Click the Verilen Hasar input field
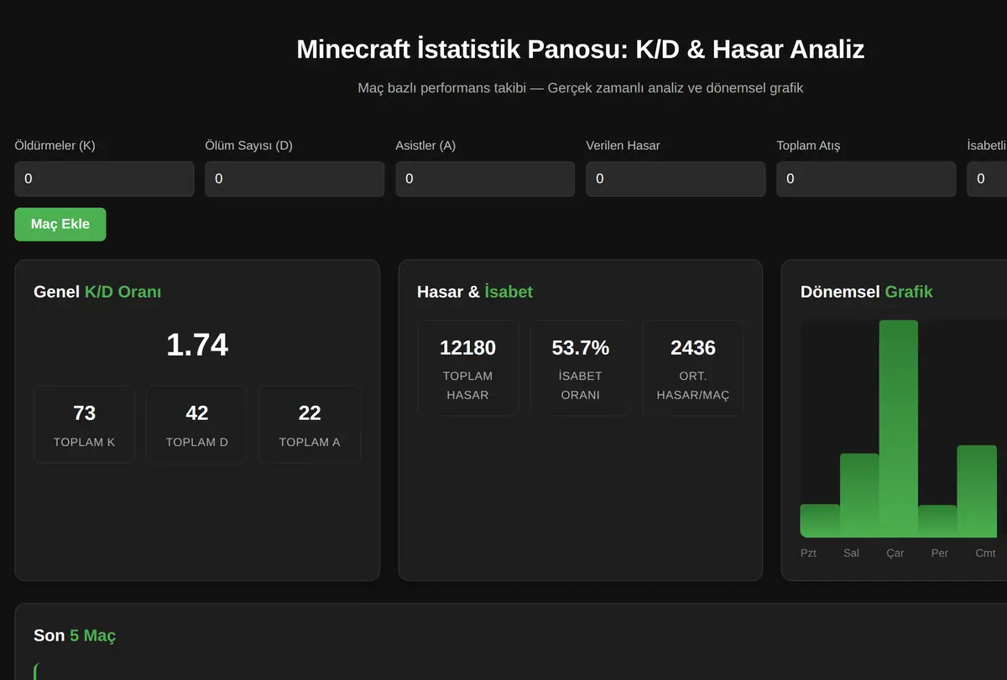1007x680 pixels. [x=676, y=179]
